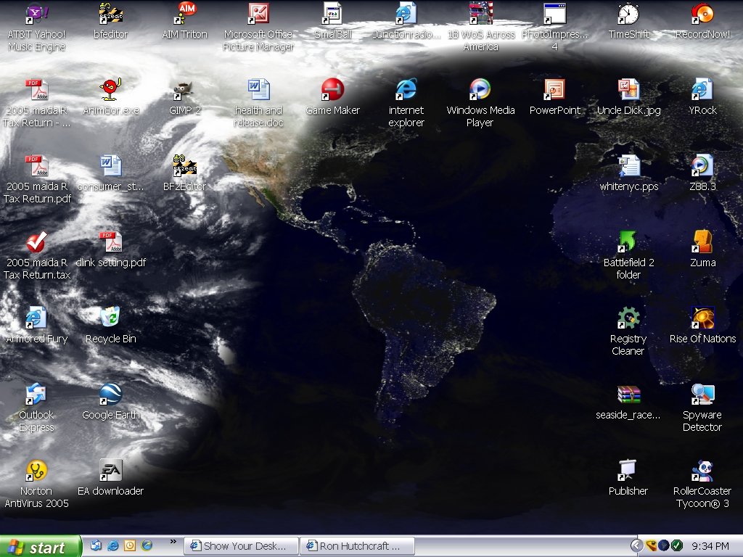This screenshot has width=743, height=557.
Task: Open the Battlefield 2 folder shortcut
Action: pyautogui.click(x=628, y=243)
